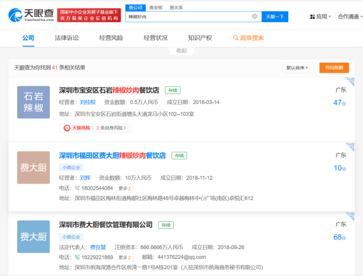This screenshot has width=363, height=276.
Task: Open the 默认排序 sort dropdown
Action: coord(298,68)
